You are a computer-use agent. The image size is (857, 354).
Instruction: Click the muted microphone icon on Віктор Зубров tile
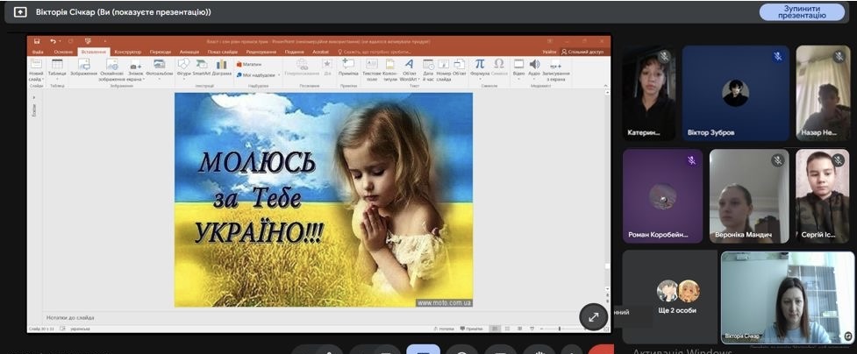click(x=777, y=57)
